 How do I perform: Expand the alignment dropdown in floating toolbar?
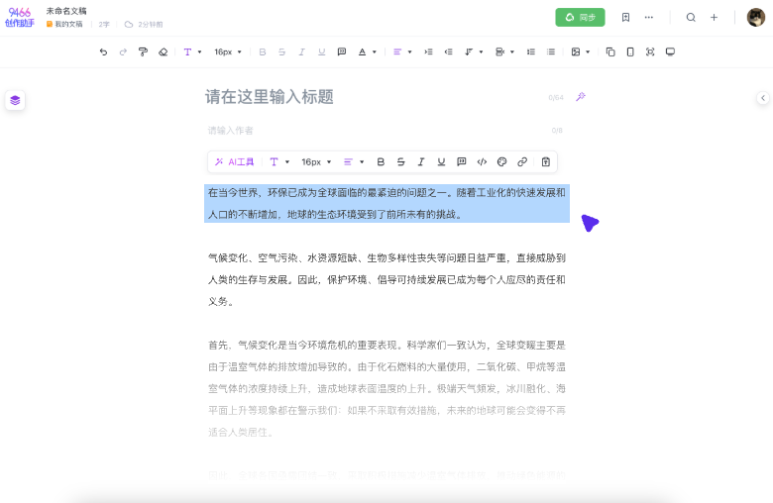pos(354,161)
